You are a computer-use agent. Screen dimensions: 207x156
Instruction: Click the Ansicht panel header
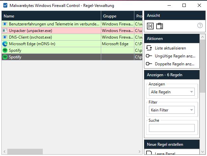174,16
